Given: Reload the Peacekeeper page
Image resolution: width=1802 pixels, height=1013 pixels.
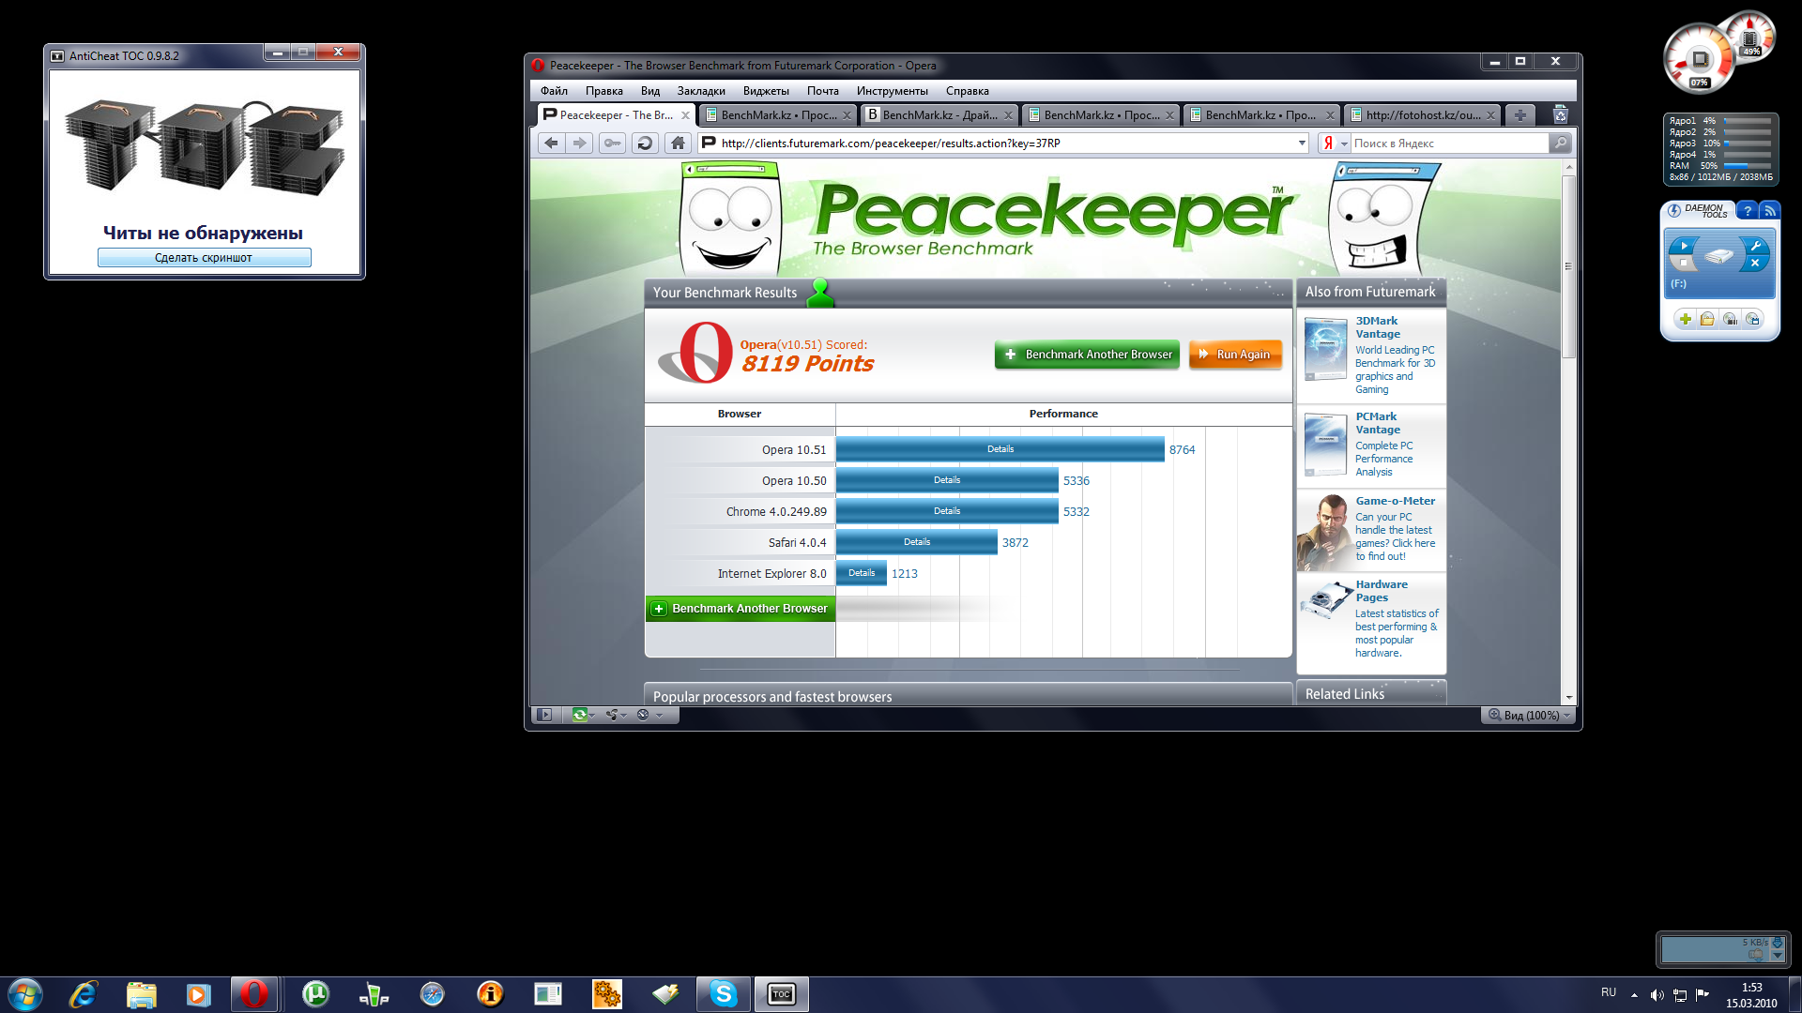Looking at the screenshot, I should pos(645,143).
